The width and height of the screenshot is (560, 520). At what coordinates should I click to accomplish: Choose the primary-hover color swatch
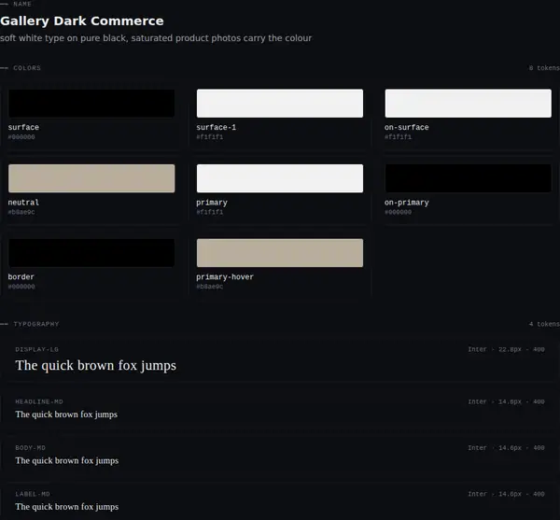pos(280,253)
